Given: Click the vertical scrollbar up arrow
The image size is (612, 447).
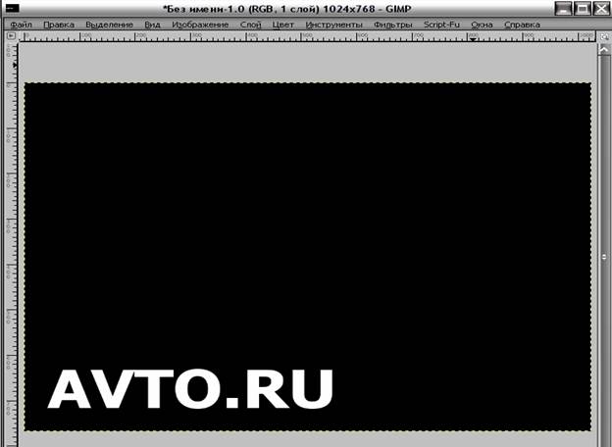Looking at the screenshot, I should pyautogui.click(x=604, y=50).
